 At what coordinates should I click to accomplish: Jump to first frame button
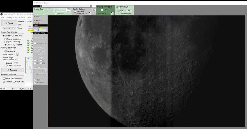(4, 28)
